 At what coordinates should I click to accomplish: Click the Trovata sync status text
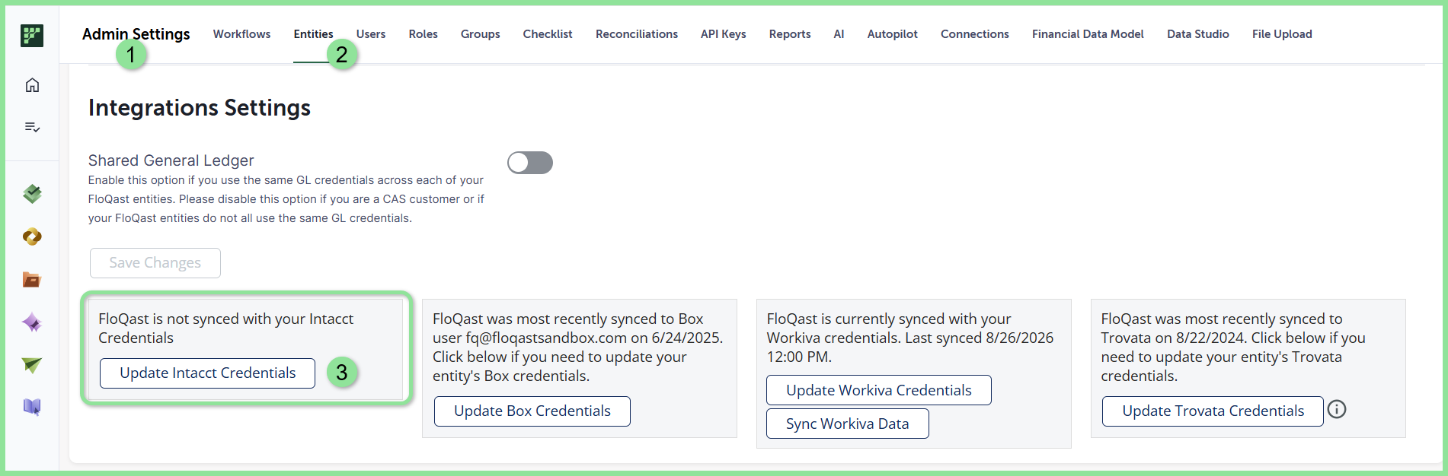click(x=1233, y=347)
